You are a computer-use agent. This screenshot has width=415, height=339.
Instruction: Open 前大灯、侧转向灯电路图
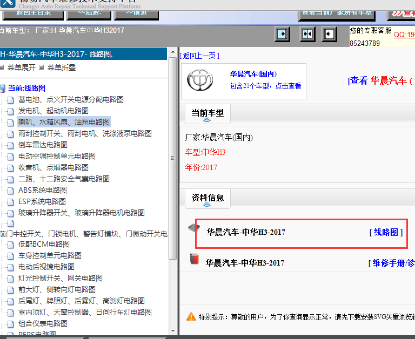click(57, 289)
